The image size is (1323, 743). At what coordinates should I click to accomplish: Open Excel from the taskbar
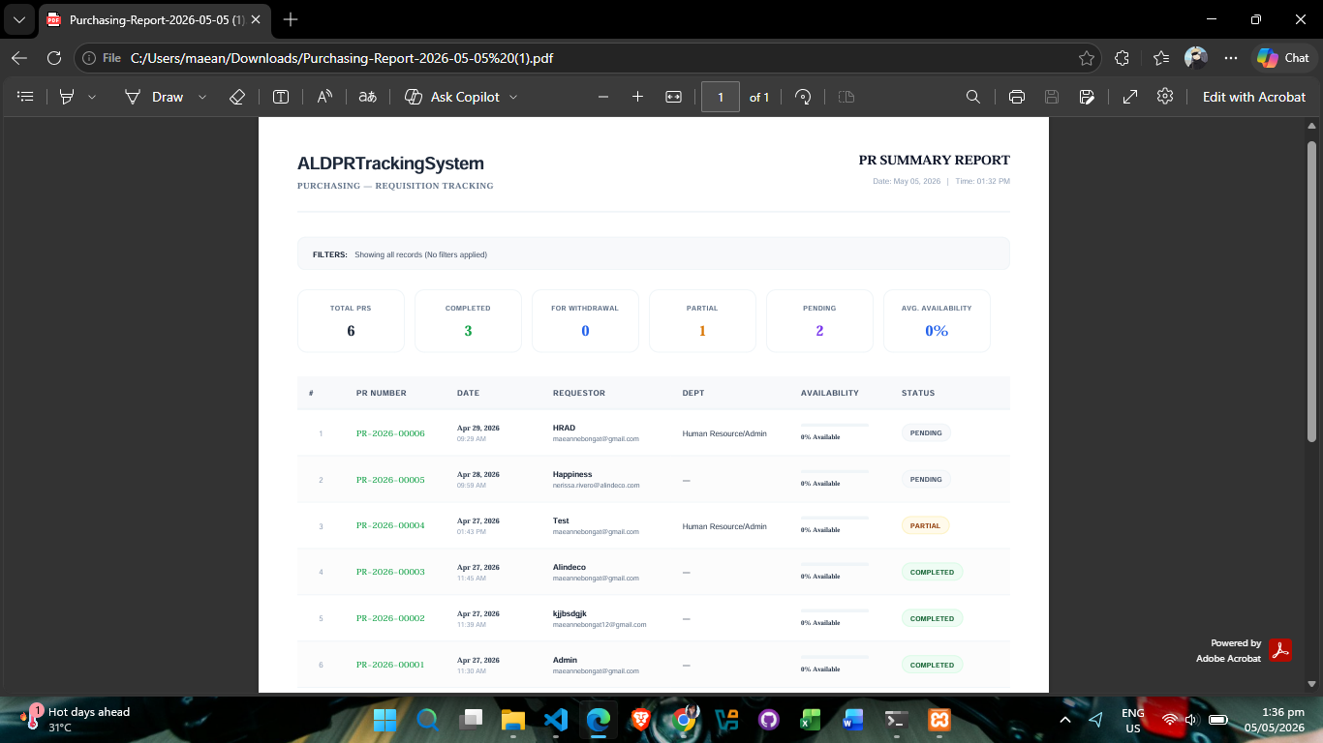(810, 720)
